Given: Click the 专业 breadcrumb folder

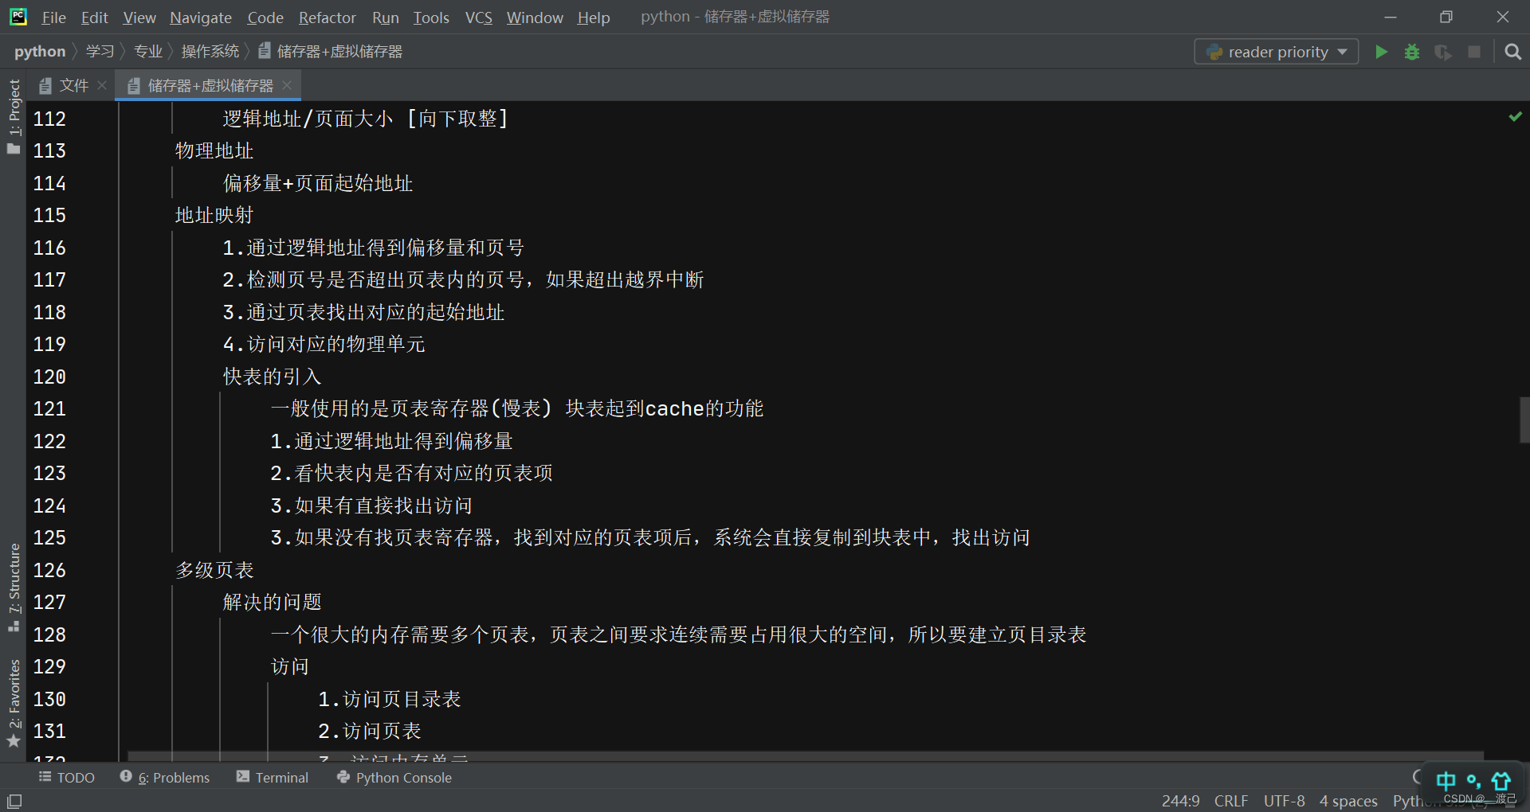Looking at the screenshot, I should click(148, 52).
